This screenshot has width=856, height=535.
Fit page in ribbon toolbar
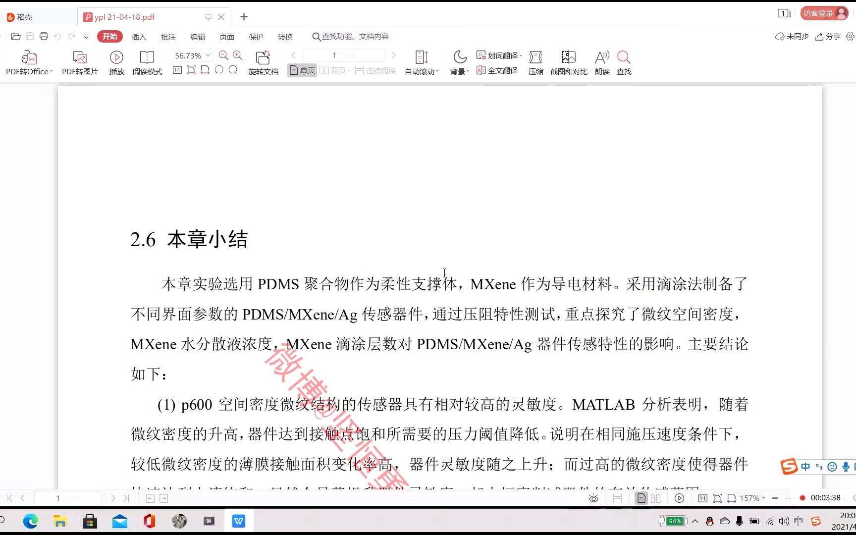tap(191, 70)
